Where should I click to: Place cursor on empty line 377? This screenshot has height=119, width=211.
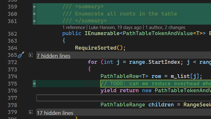coord(124,98)
